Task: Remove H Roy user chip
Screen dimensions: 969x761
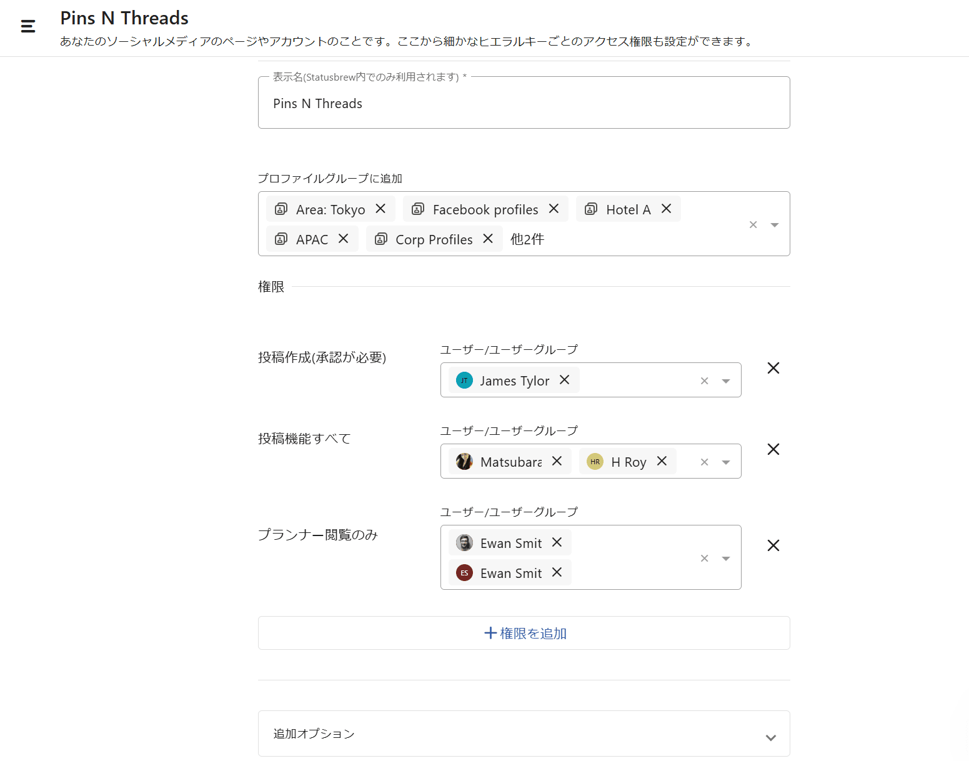Action: point(662,461)
